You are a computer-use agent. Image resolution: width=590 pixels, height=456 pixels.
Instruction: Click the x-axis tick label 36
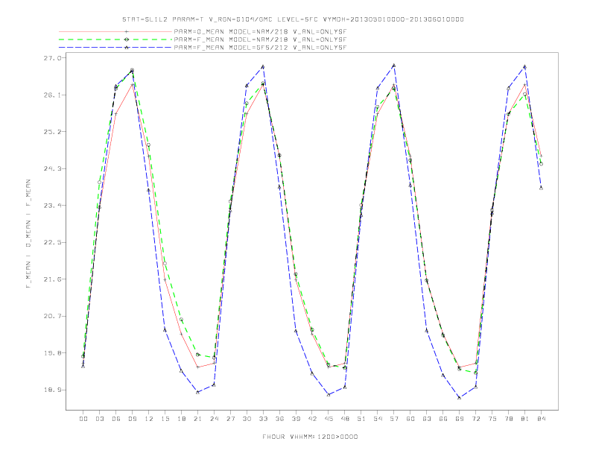[x=279, y=419]
